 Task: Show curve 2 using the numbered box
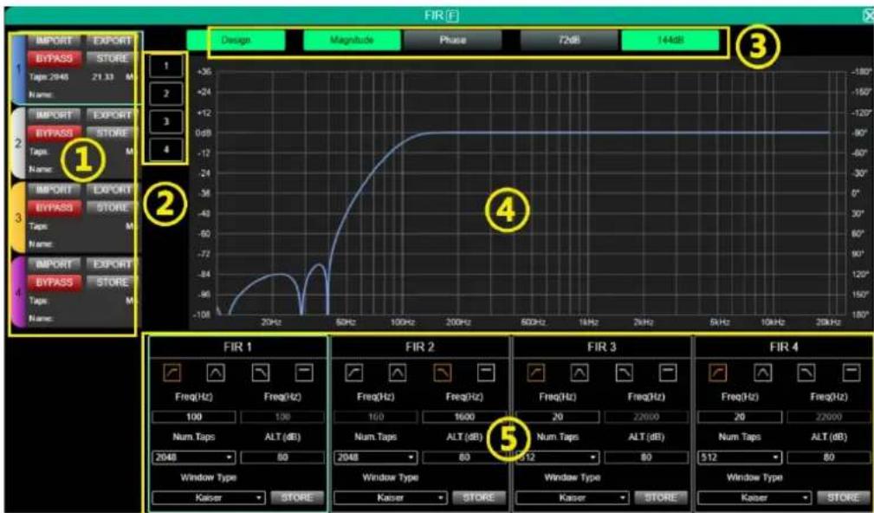coord(166,94)
